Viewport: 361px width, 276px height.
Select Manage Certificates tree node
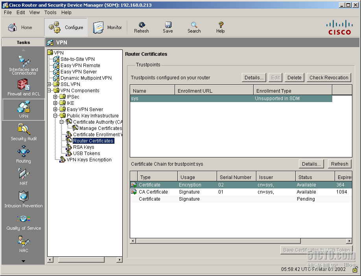(x=100, y=128)
